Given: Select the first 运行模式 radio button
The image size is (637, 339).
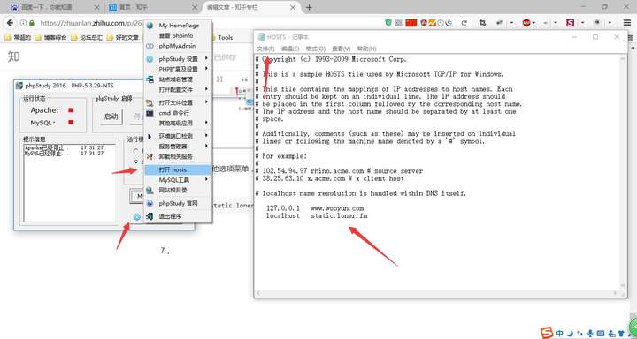Looking at the screenshot, I should tap(136, 151).
